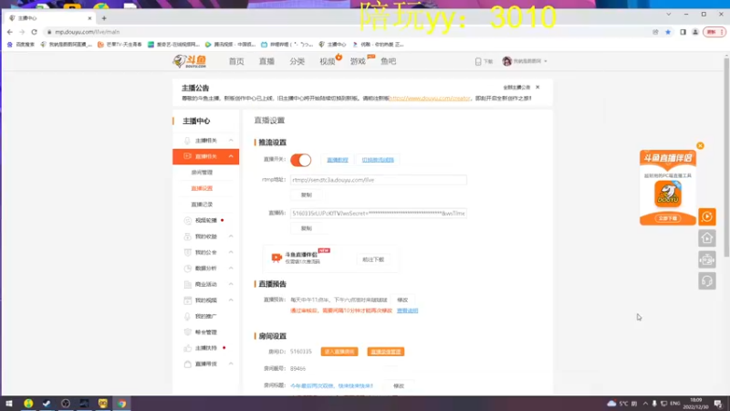
Task: Reload the page with the refresh icon
Action: (x=34, y=32)
